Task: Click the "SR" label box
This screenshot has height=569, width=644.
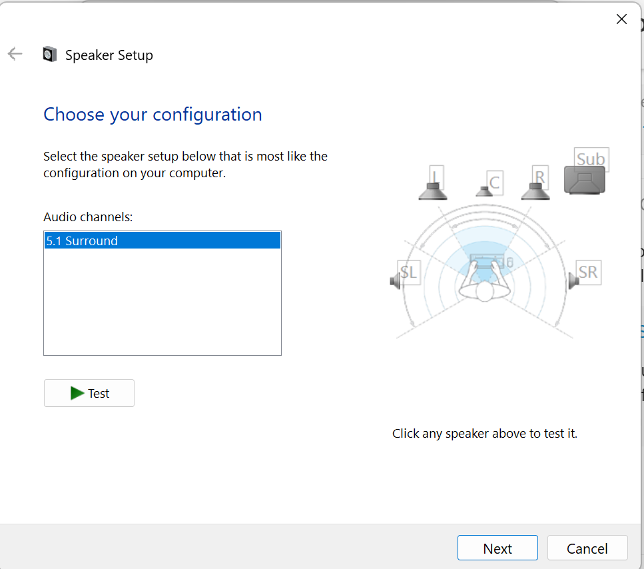Action: tap(588, 272)
